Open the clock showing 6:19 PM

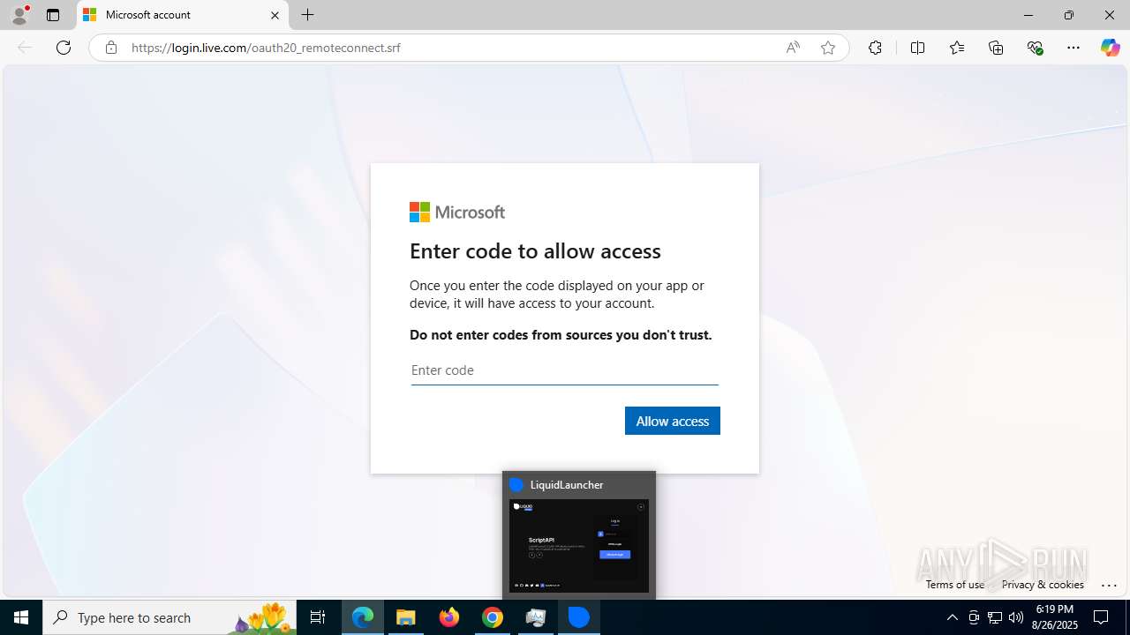point(1055,617)
